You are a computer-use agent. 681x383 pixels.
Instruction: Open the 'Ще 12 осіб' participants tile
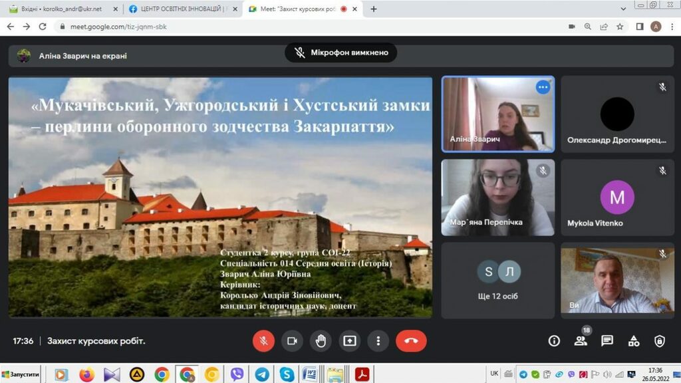coord(497,279)
